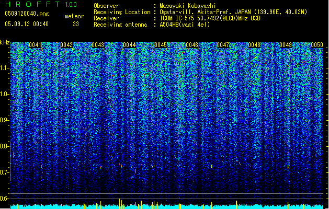Click the meteor count 33

coord(76,24)
